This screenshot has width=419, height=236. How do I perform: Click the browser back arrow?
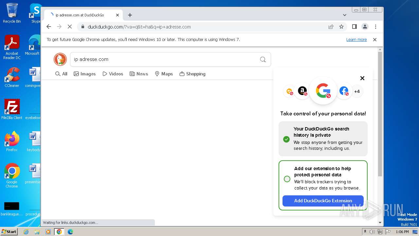(49, 27)
